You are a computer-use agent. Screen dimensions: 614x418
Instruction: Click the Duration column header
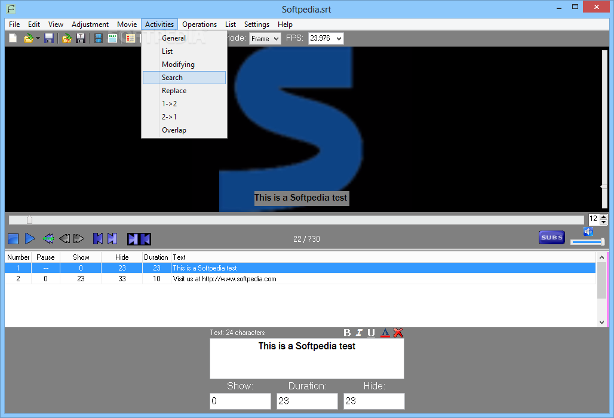(156, 257)
